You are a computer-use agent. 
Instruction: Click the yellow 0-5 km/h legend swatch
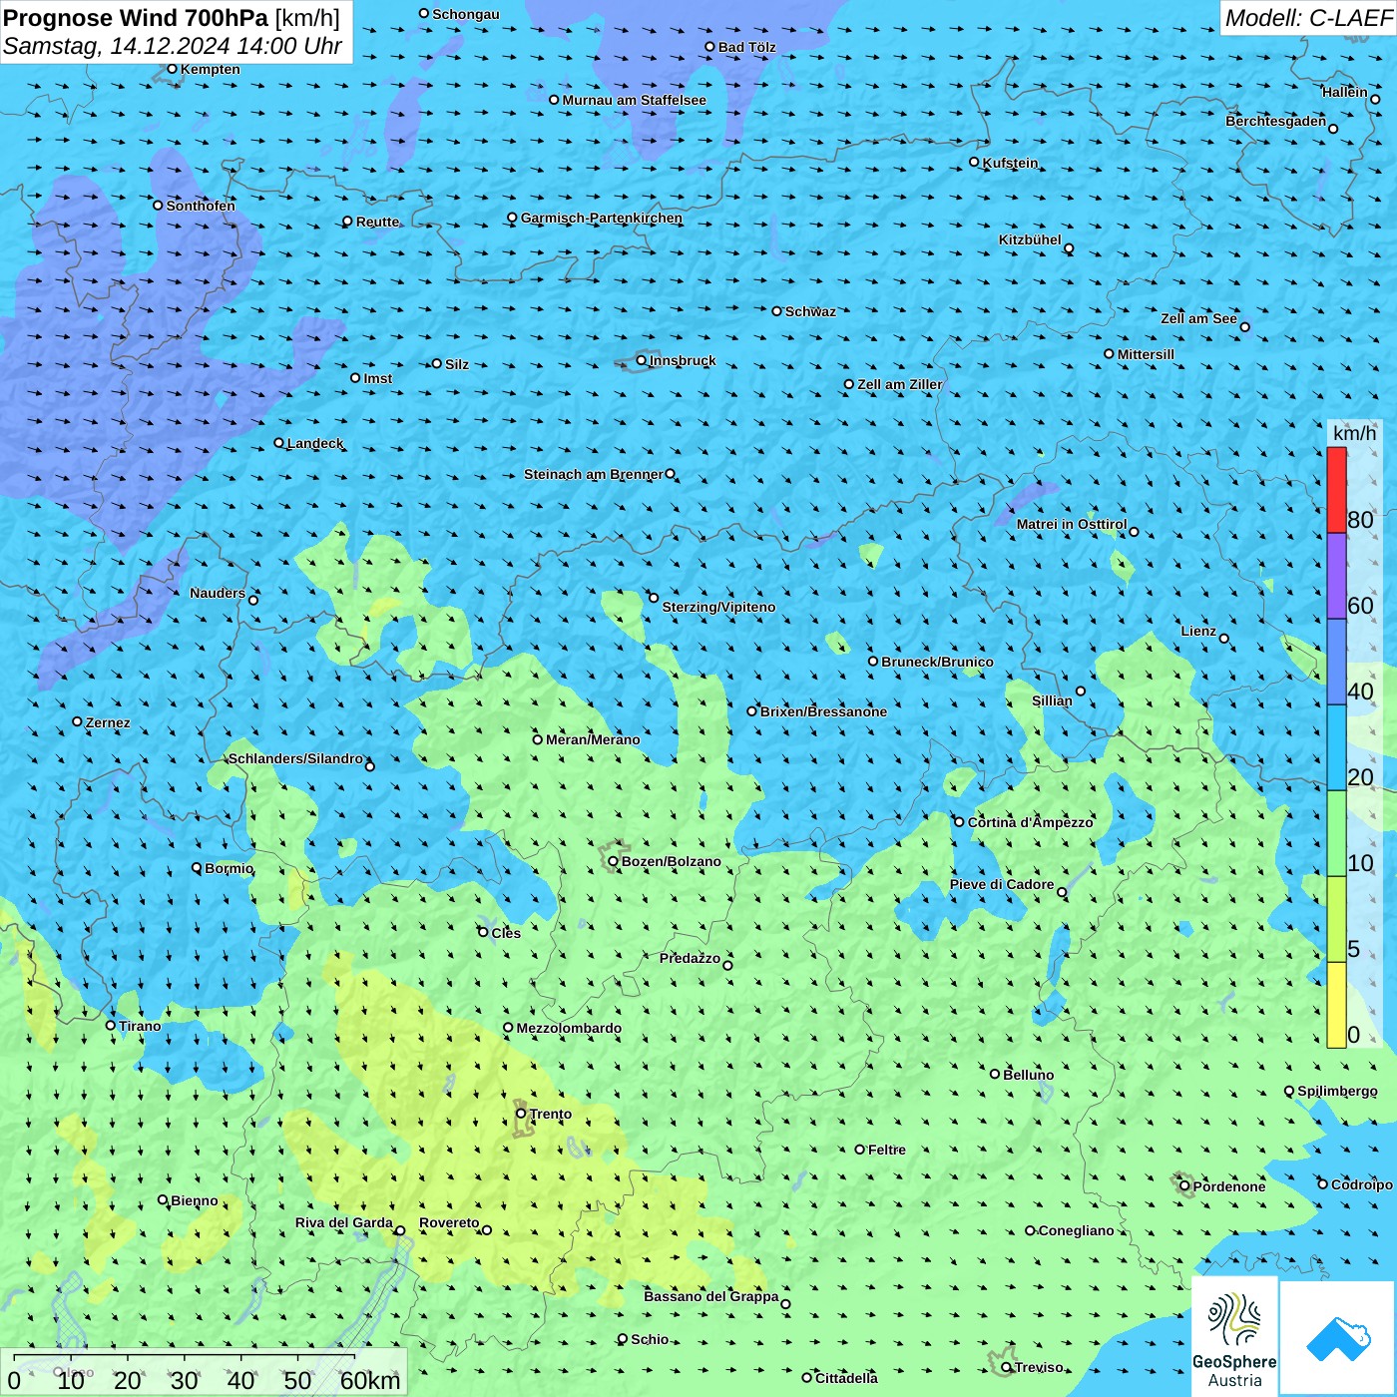click(x=1336, y=1005)
